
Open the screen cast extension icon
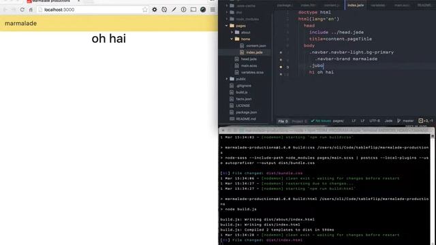point(193,10)
